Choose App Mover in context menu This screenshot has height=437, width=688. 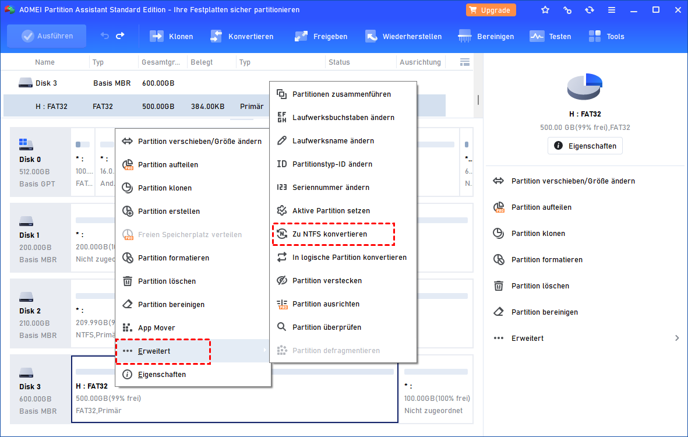pos(193,327)
